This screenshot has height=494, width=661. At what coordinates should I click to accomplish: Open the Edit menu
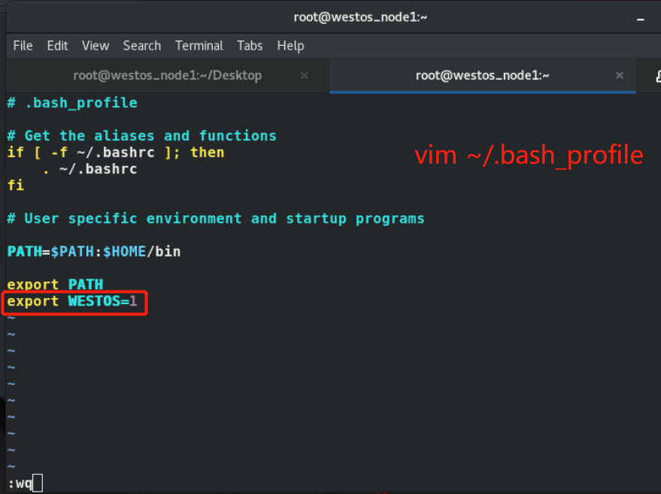pos(57,46)
